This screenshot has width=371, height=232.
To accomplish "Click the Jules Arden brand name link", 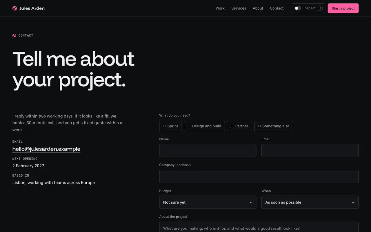I will click(x=32, y=8).
